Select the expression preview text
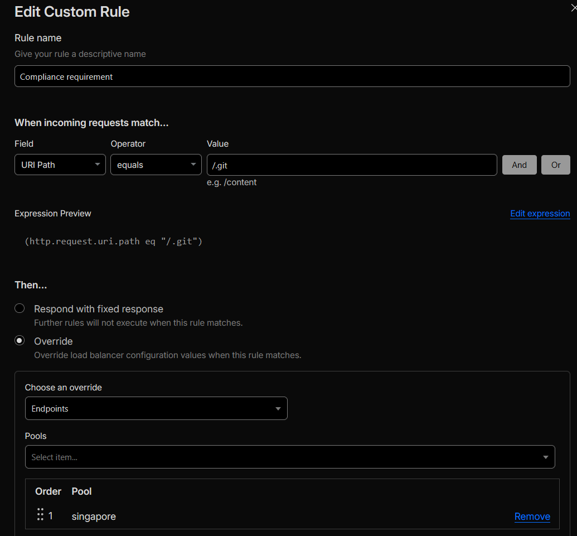The width and height of the screenshot is (577, 536). (x=114, y=241)
